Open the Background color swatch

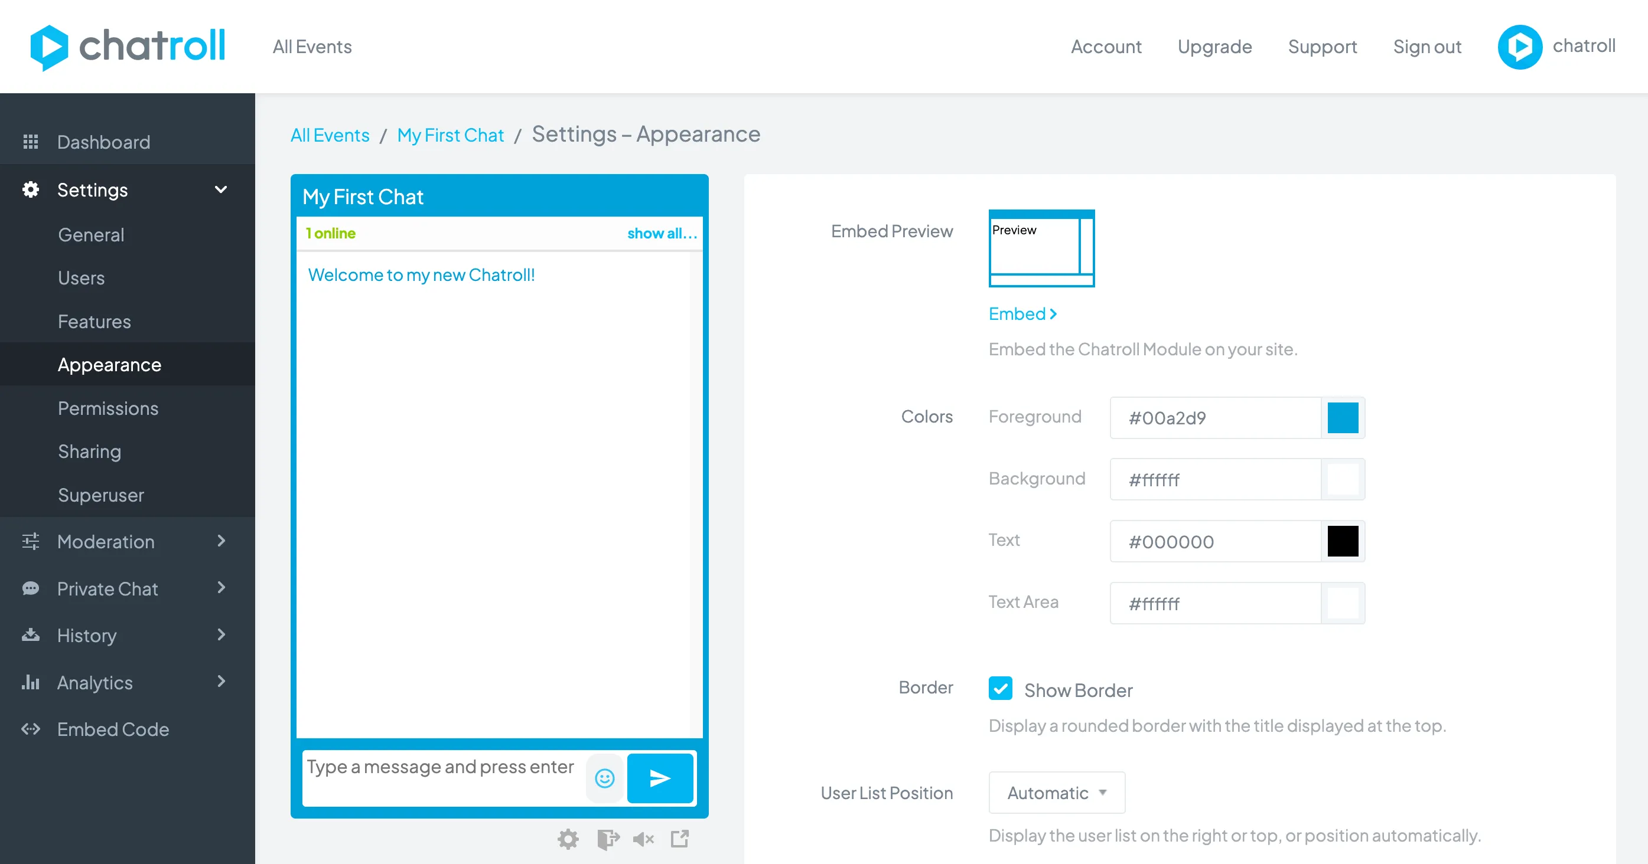click(1343, 479)
